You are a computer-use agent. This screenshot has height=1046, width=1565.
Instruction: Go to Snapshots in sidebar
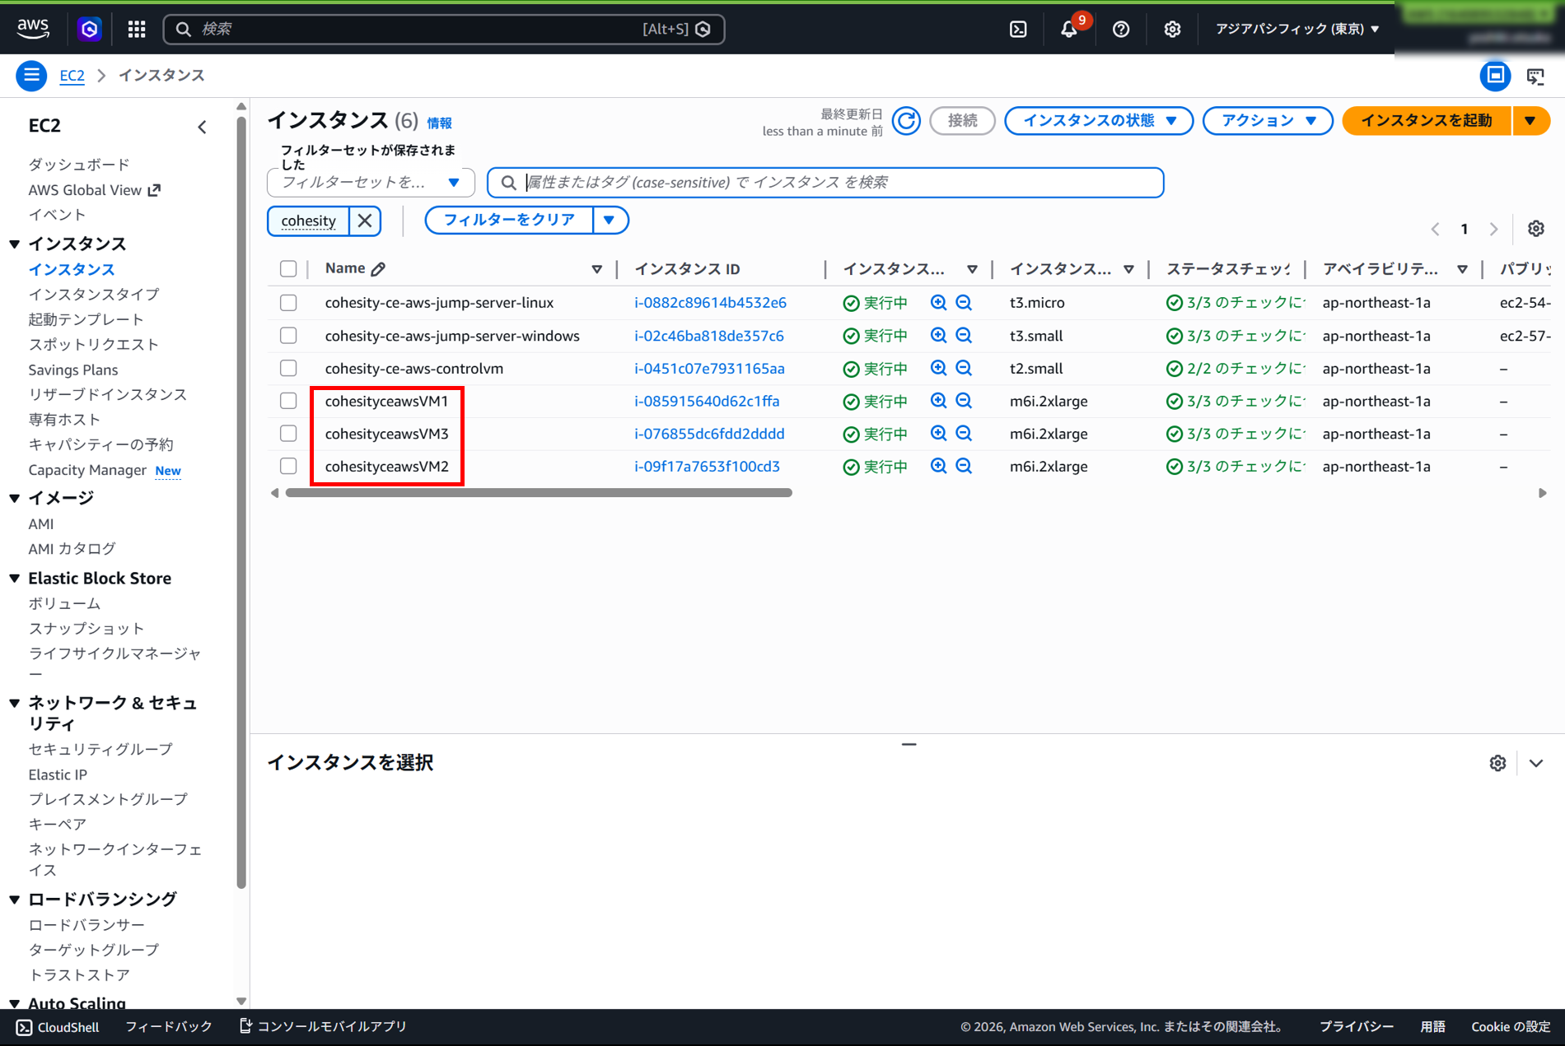[86, 628]
